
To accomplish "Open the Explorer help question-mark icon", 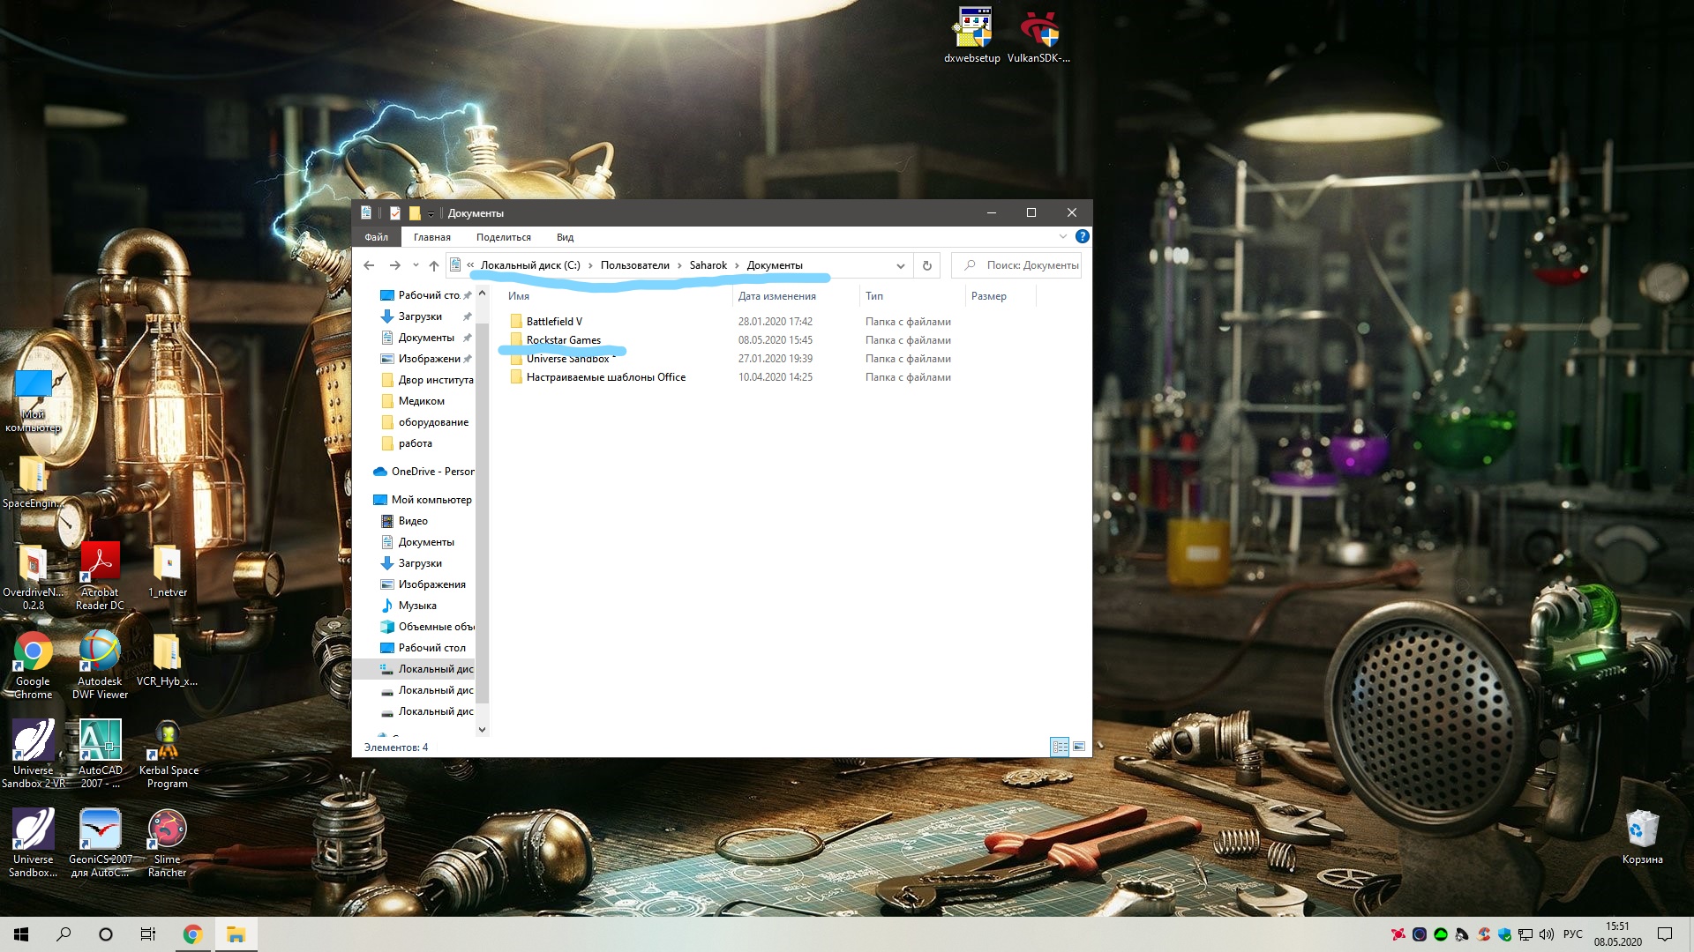I will [1083, 236].
